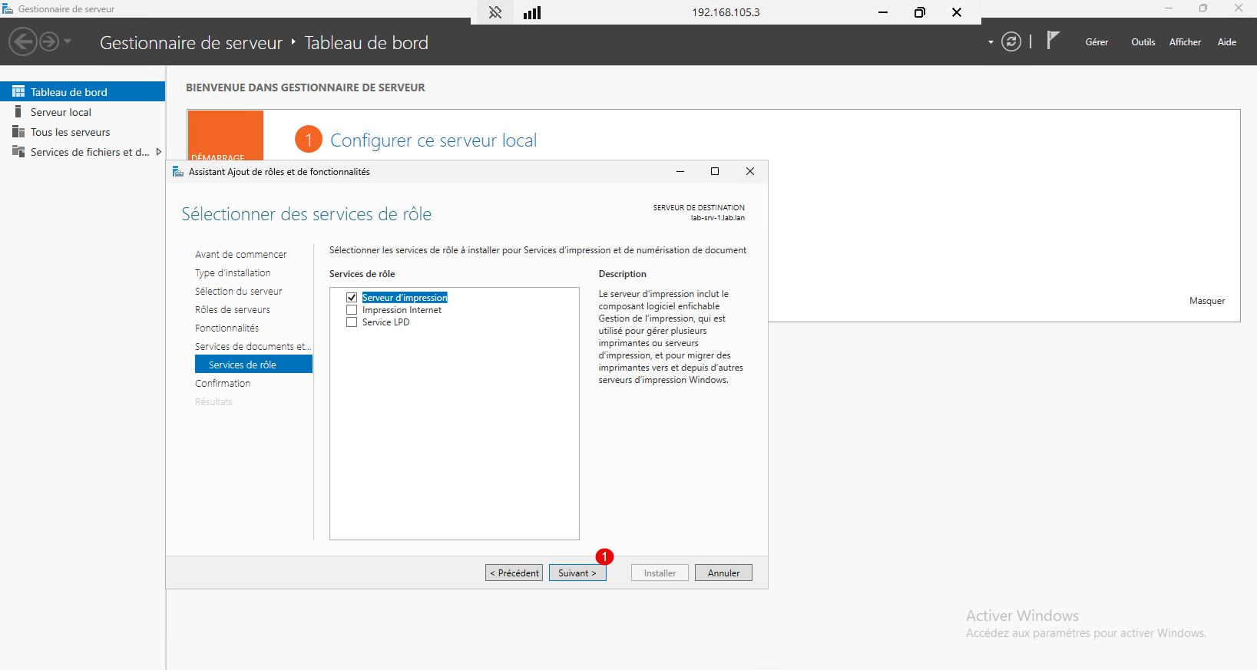Viewport: 1257px width, 670px height.
Task: Click the back navigation arrow icon
Action: point(23,41)
